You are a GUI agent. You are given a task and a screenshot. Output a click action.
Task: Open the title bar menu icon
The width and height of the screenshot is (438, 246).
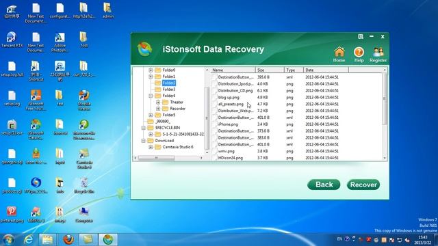(x=361, y=36)
